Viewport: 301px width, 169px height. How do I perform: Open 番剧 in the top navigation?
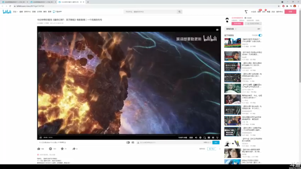click(21, 12)
